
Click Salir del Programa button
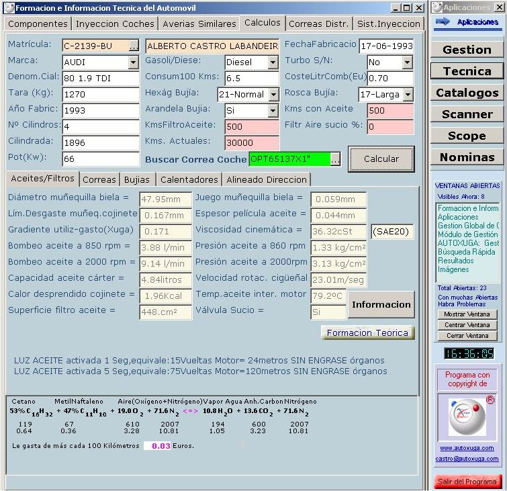(x=467, y=482)
